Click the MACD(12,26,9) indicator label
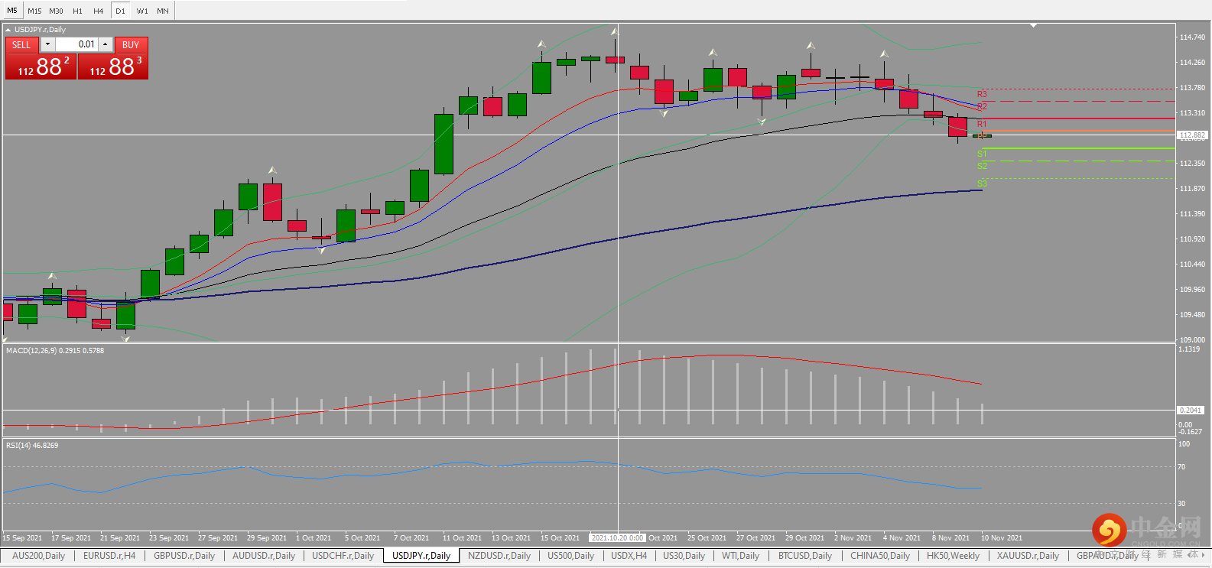This screenshot has width=1212, height=568. point(55,351)
